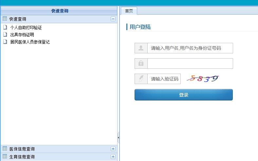This screenshot has height=161, width=258.
Task: Click the blue 登录 button
Action: tap(184, 95)
